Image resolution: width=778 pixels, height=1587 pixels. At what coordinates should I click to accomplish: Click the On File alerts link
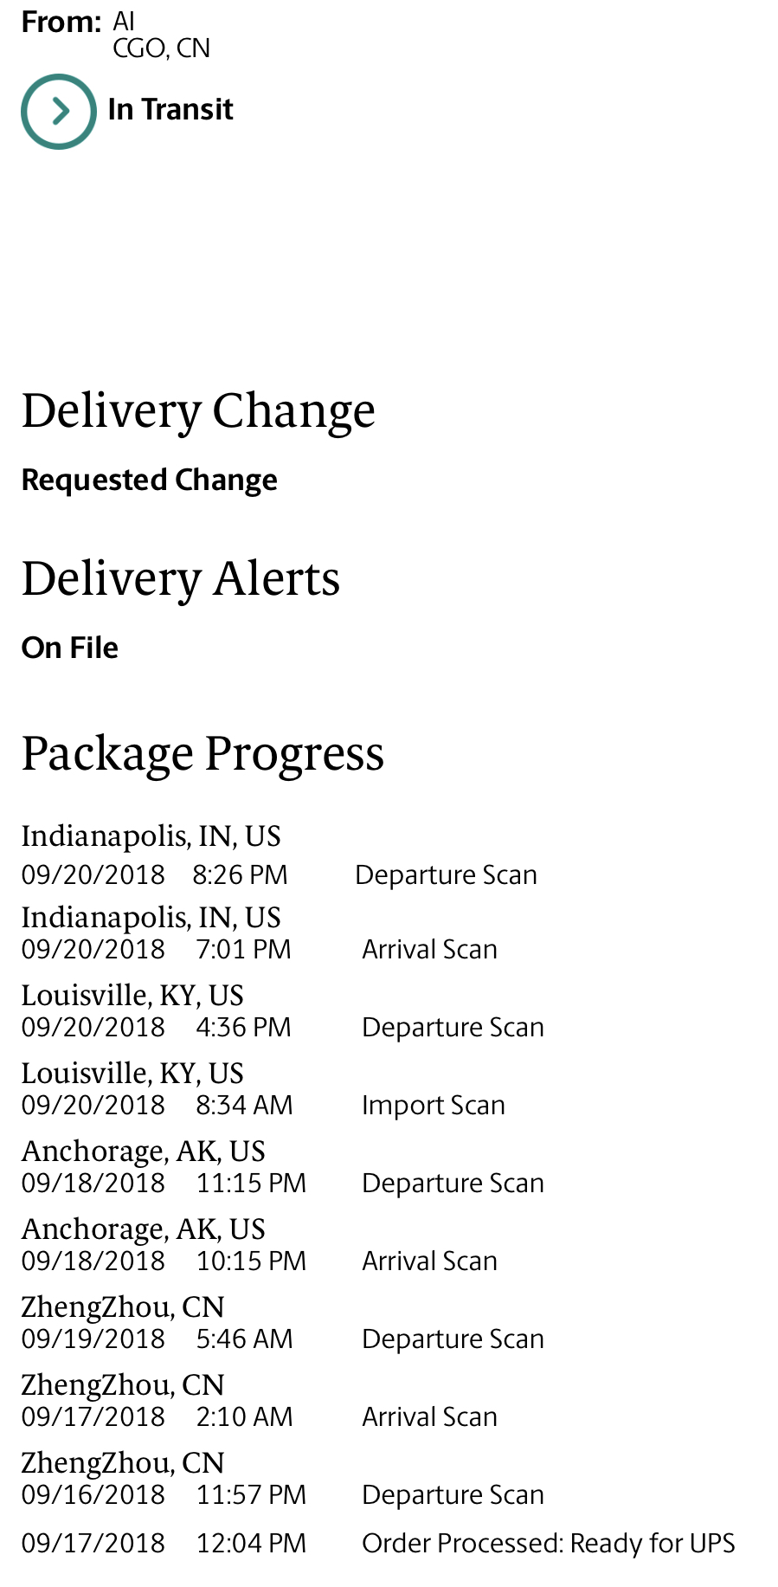click(70, 648)
